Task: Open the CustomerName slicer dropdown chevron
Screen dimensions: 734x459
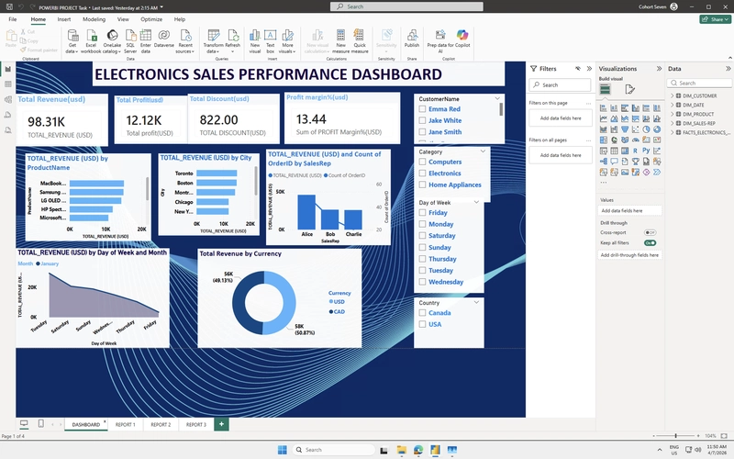Action: pyautogui.click(x=497, y=98)
